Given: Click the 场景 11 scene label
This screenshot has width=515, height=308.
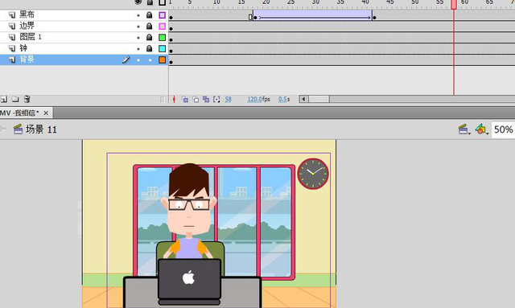Looking at the screenshot, I should tap(41, 129).
